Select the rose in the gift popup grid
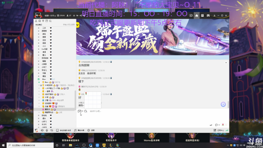The image size is (263, 148). (x=86, y=94)
